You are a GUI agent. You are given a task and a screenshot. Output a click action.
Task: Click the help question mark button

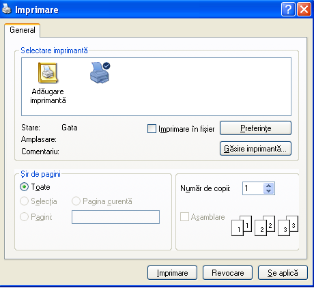pos(288,10)
